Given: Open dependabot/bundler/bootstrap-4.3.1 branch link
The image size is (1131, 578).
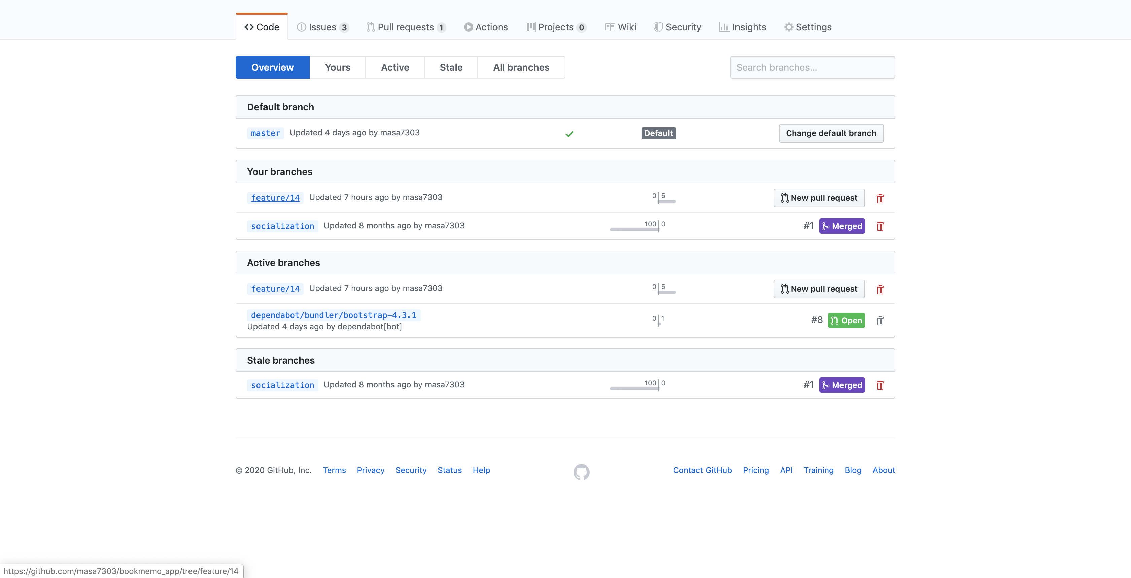Looking at the screenshot, I should [x=333, y=315].
